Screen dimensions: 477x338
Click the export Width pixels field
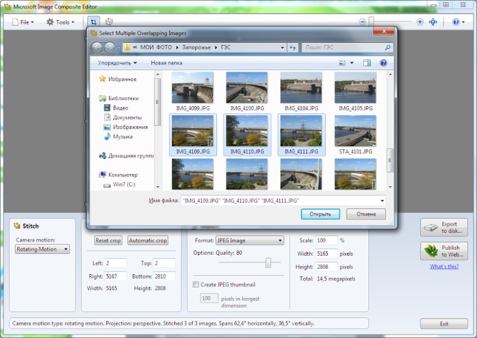click(326, 253)
